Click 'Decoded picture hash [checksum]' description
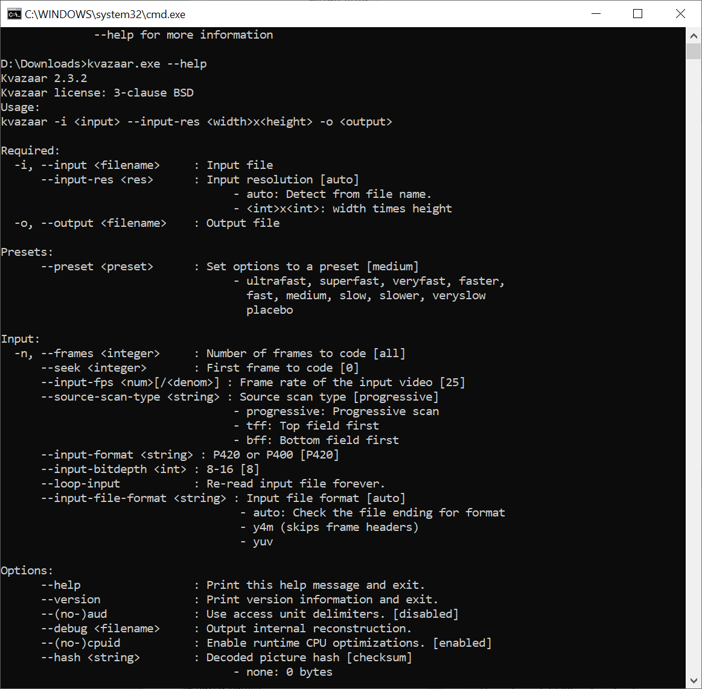Screen dimensions: 702x689 [x=309, y=657]
